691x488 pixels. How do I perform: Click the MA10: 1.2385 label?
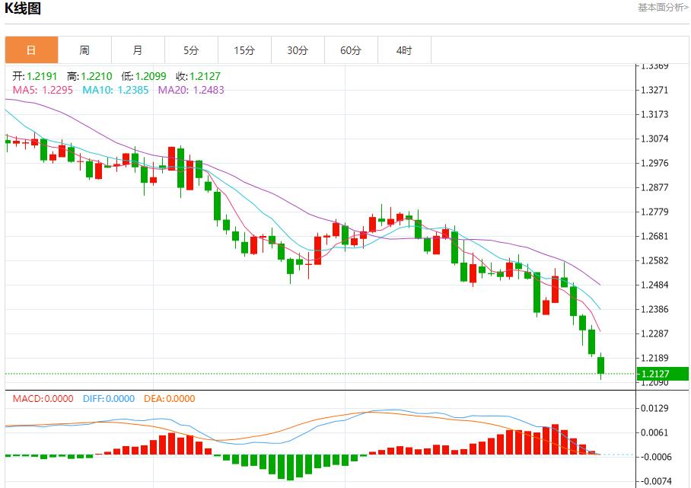pyautogui.click(x=116, y=90)
